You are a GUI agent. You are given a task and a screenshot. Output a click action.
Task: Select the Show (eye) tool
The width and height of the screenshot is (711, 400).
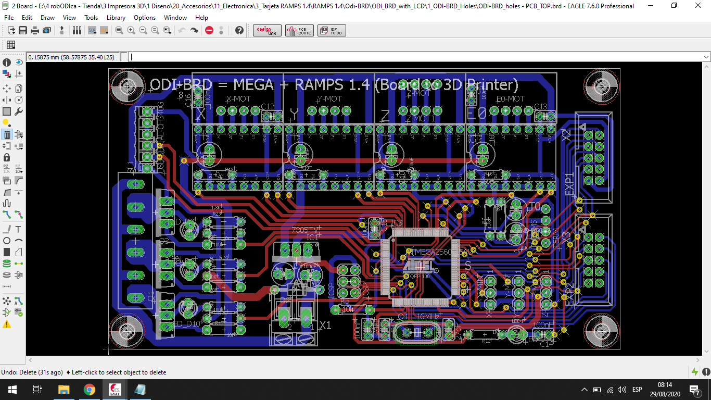tap(19, 63)
